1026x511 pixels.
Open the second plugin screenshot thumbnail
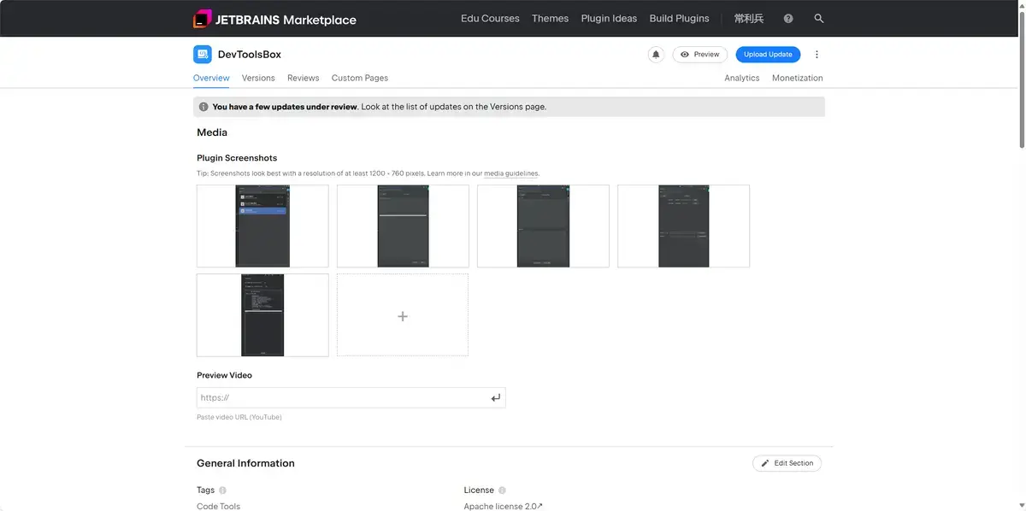(x=403, y=226)
